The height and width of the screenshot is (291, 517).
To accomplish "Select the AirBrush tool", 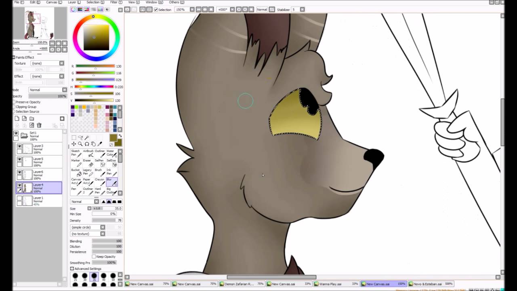I will [x=88, y=153].
